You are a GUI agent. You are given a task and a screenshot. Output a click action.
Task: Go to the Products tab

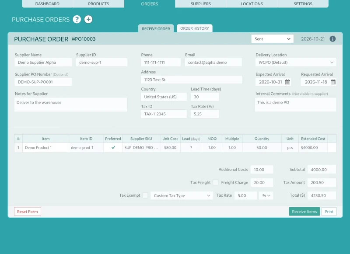coord(98,4)
